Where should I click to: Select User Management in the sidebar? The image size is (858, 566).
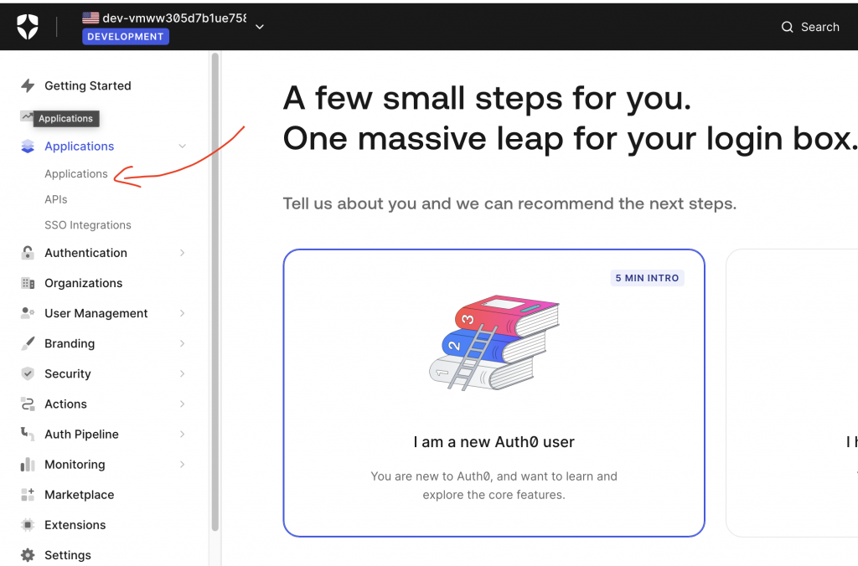click(96, 313)
